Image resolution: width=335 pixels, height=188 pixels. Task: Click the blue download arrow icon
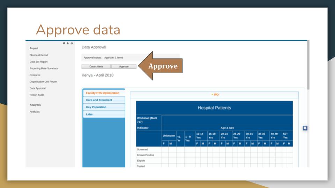tap(305, 128)
